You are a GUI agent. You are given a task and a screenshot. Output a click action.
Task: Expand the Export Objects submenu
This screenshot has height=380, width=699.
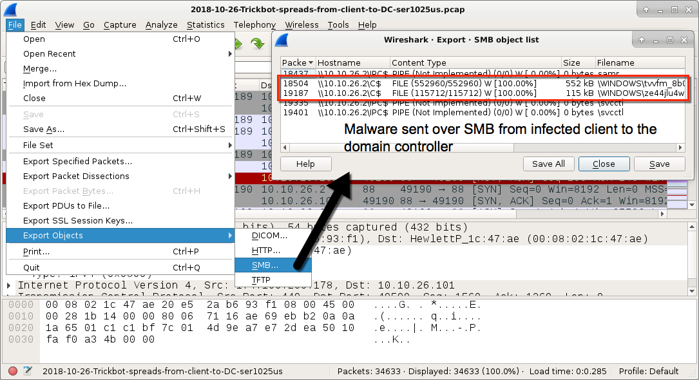(120, 235)
